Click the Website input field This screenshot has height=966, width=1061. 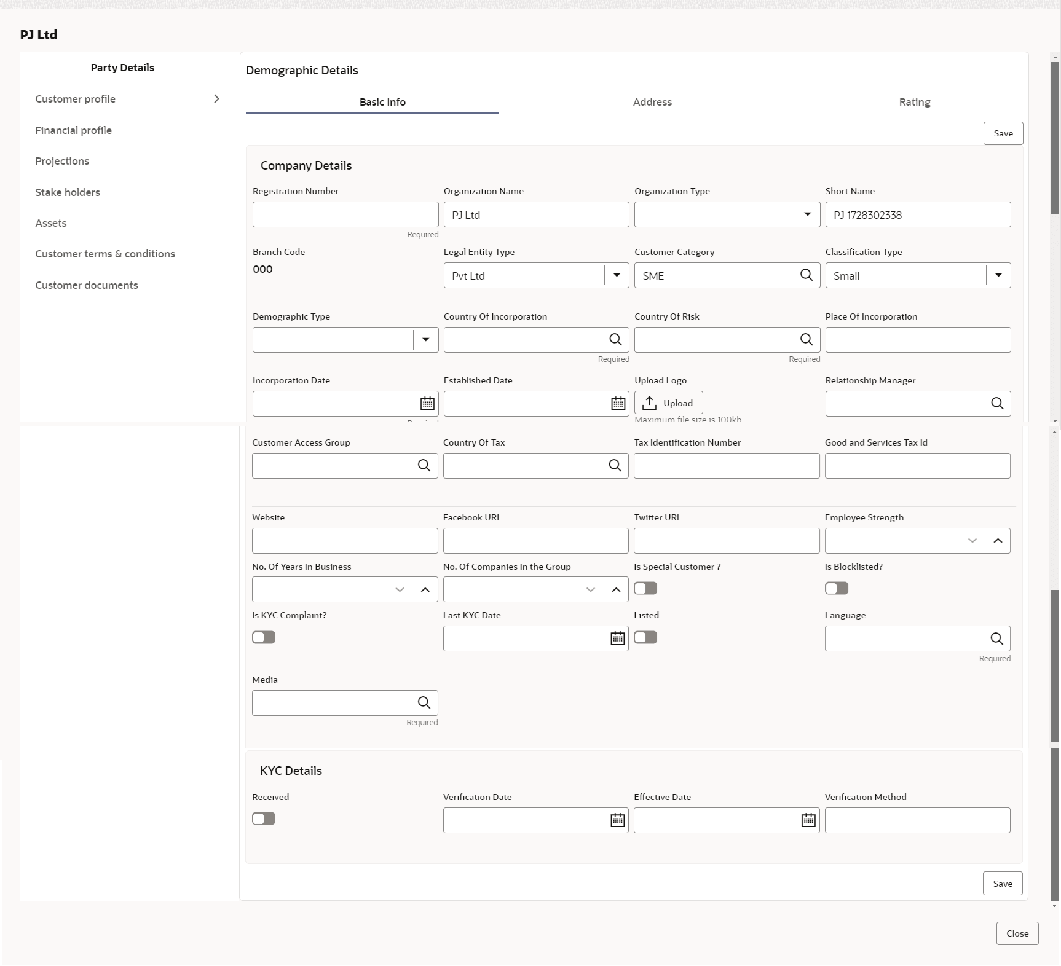point(345,541)
